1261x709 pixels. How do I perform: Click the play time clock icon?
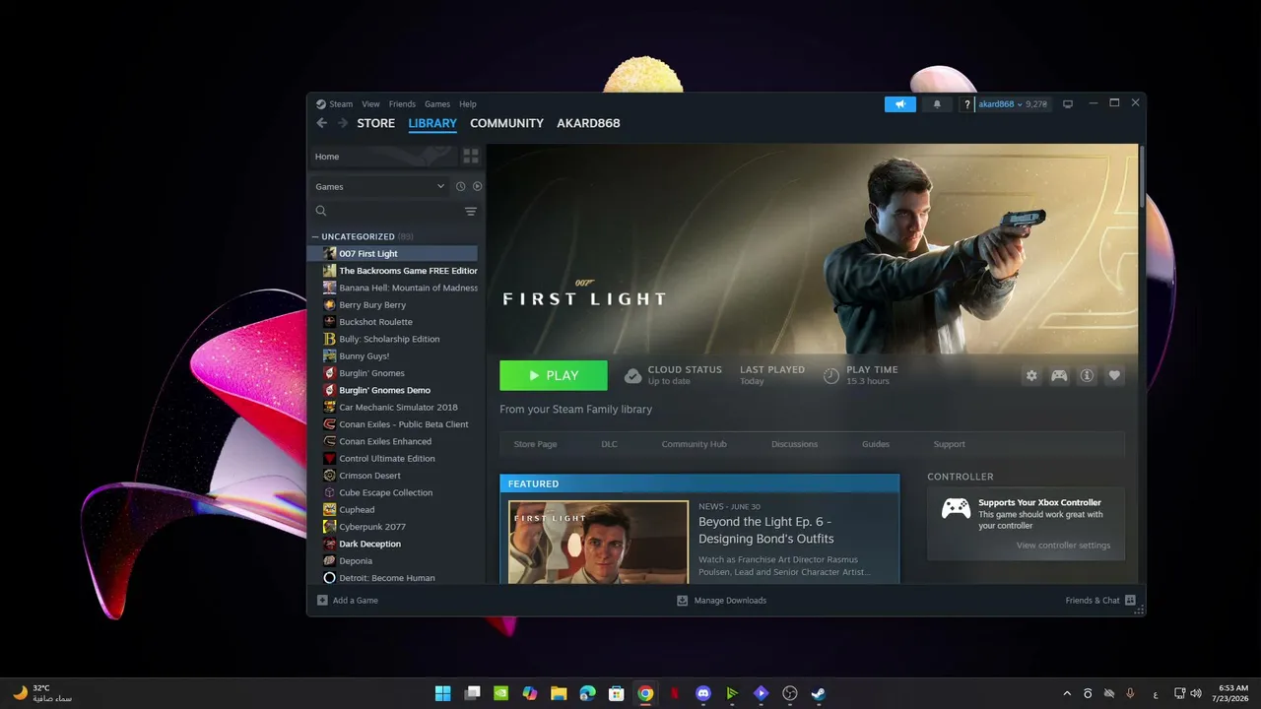tap(831, 375)
